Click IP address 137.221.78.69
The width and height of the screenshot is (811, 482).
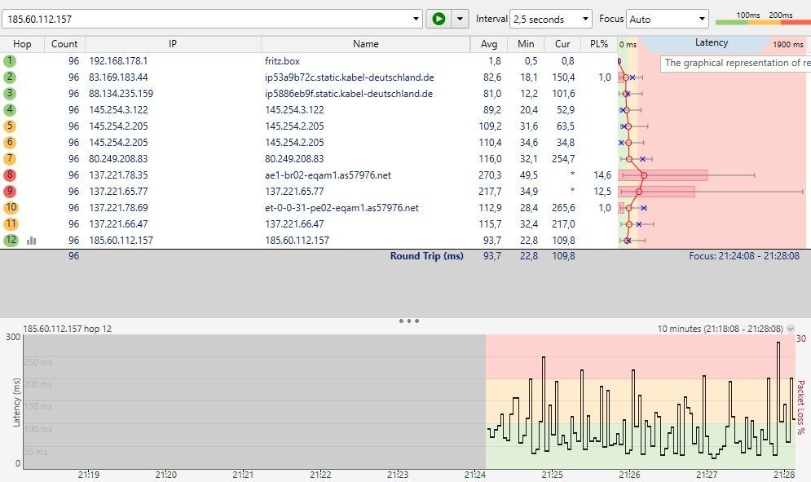118,208
